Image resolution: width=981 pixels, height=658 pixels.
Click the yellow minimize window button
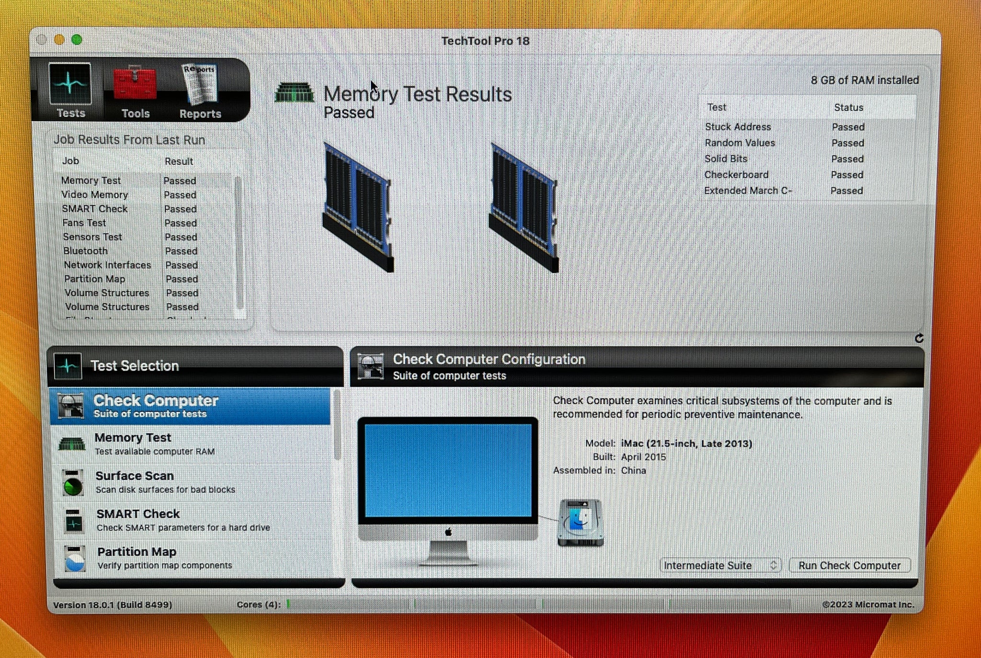coord(59,39)
